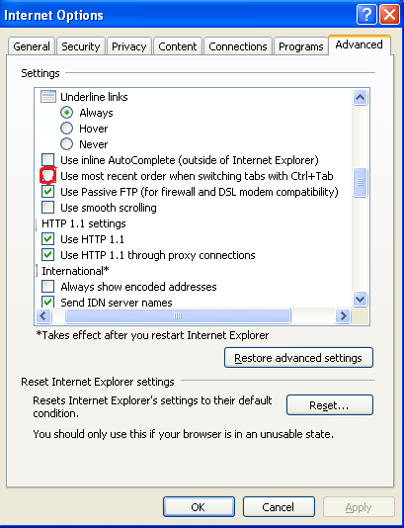
Task: Click the Underline links category icon
Action: [48, 97]
